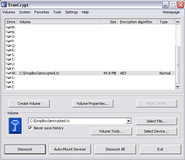Open the Settings menu
Viewport: 185px width, 160px height.
72,12
